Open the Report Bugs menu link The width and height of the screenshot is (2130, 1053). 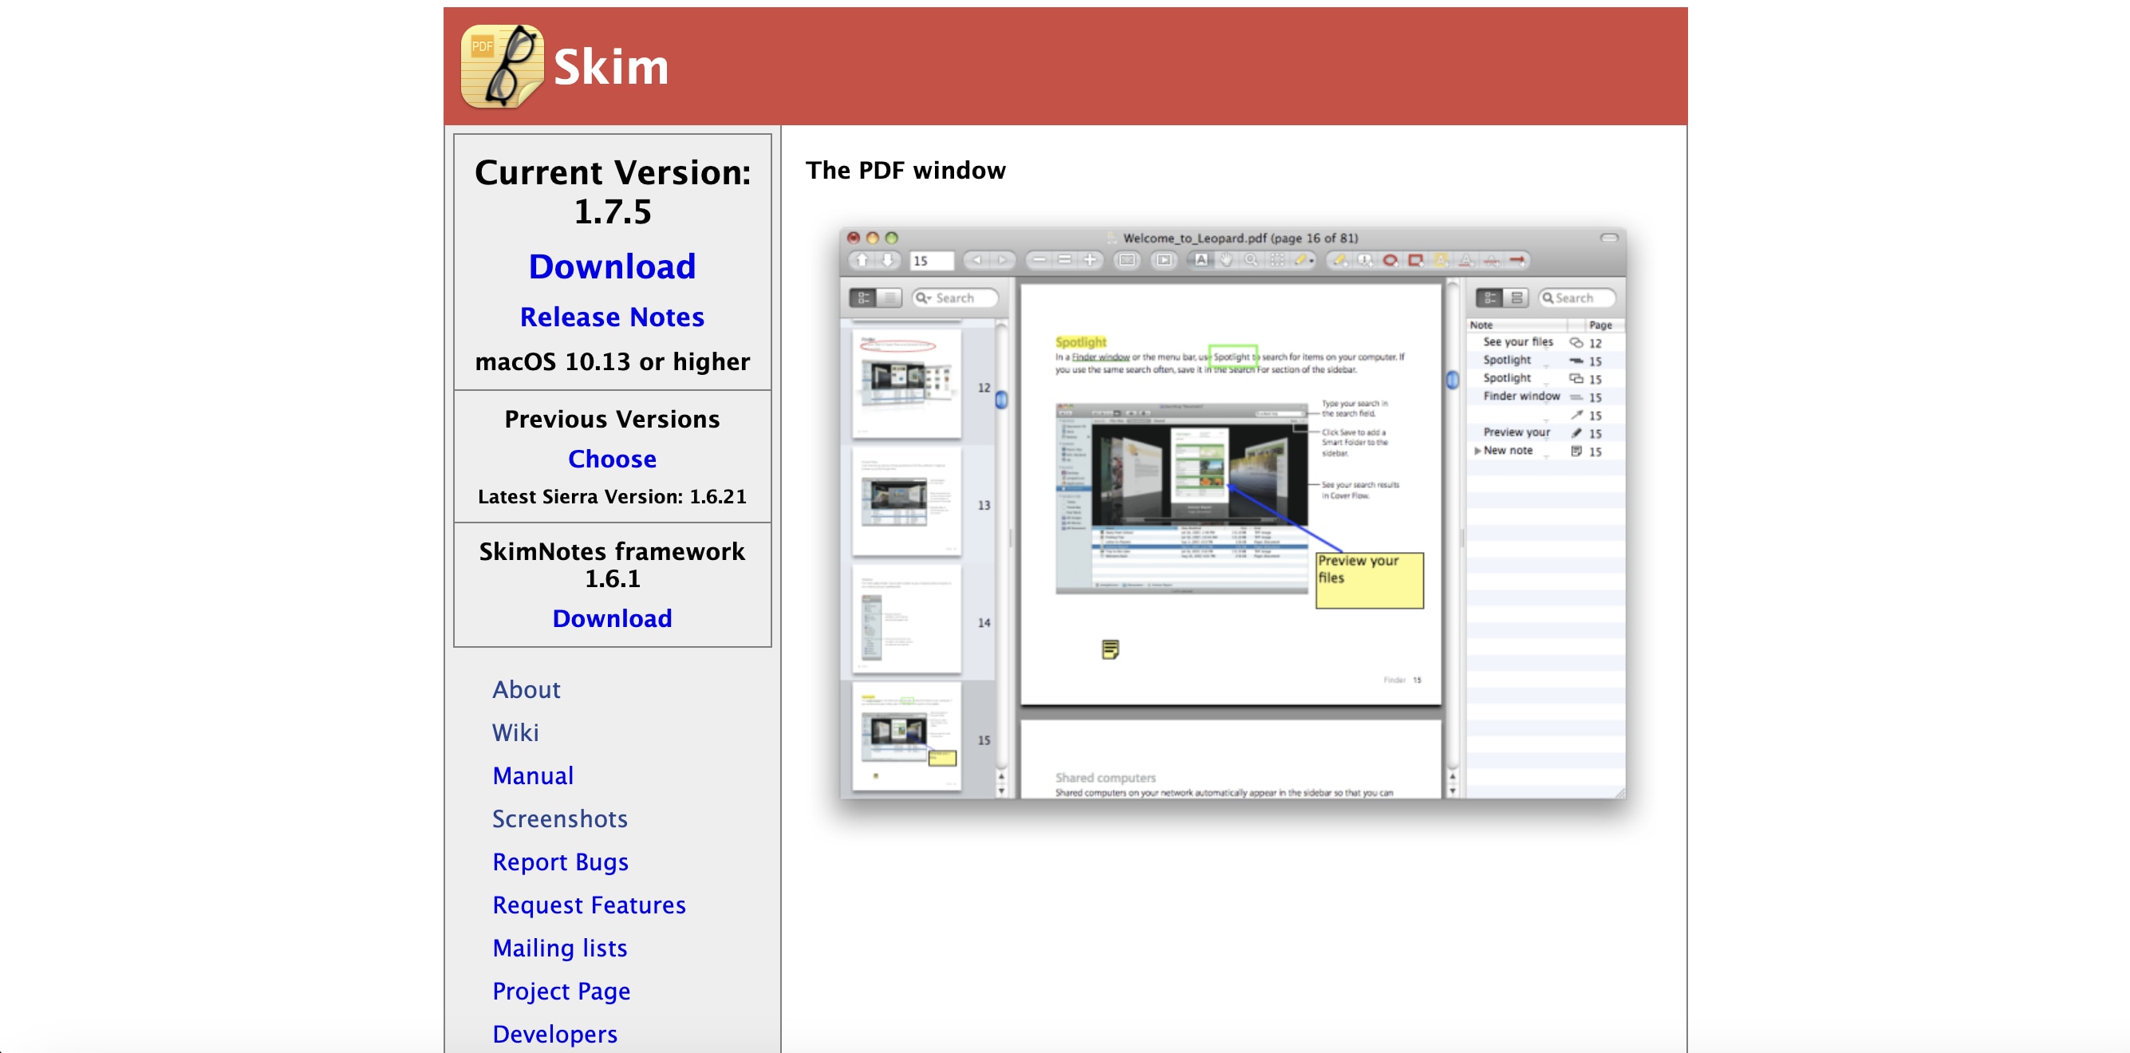(561, 862)
